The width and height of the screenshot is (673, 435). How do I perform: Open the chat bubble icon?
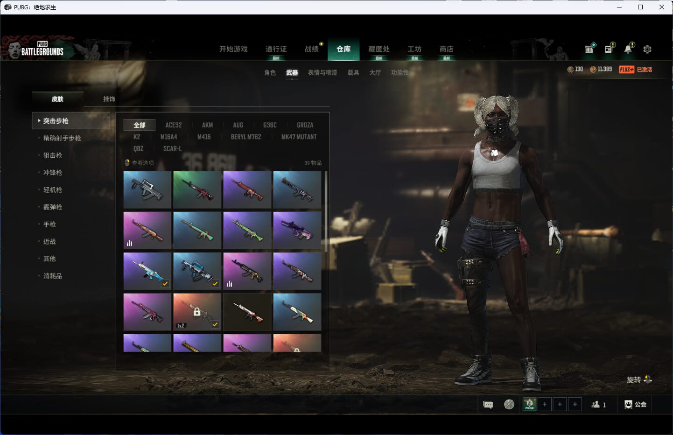tap(488, 405)
